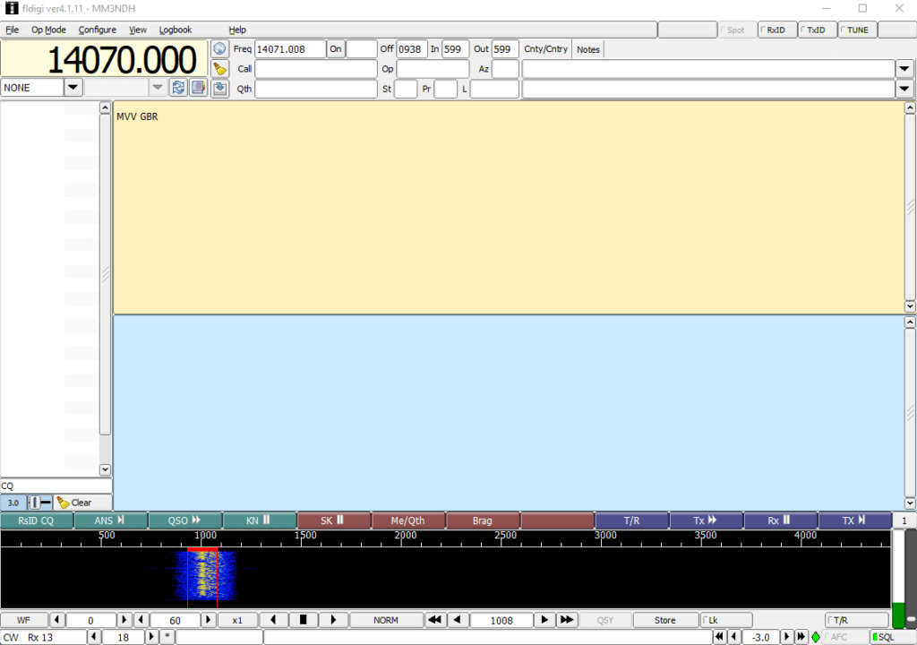Increase the CW speed value 18

point(151,637)
